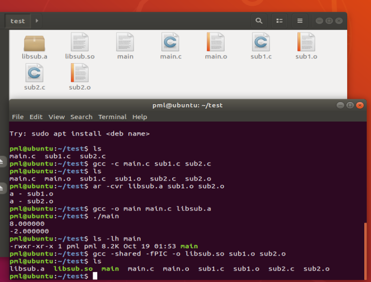The width and height of the screenshot is (371, 282).
Task: Open the terminal Help menu
Action: 140,117
